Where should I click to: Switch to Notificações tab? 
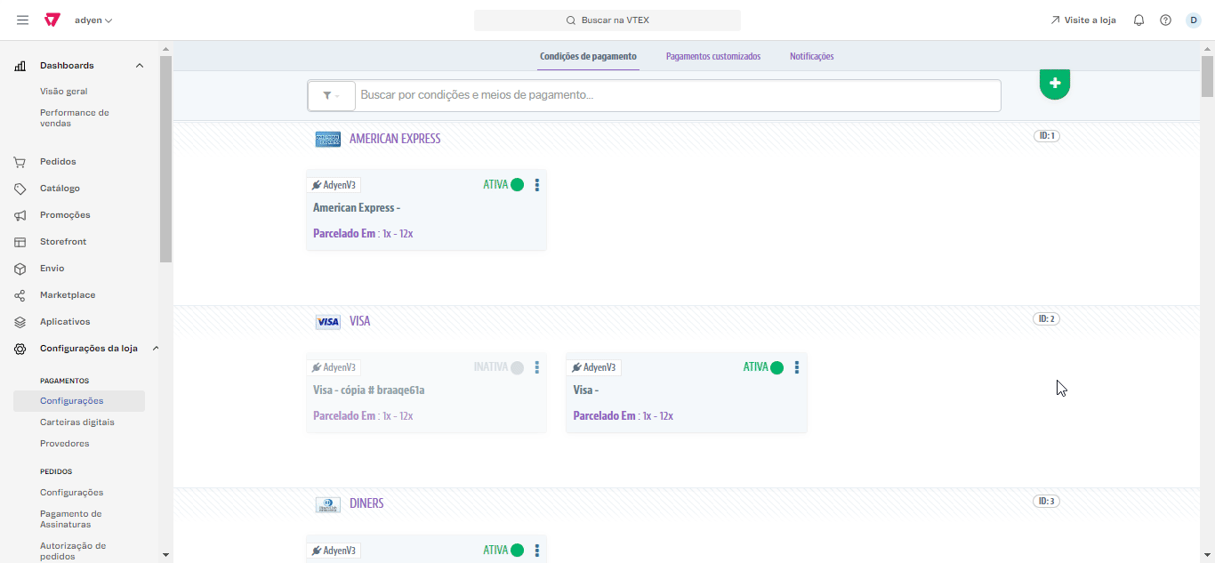(812, 56)
